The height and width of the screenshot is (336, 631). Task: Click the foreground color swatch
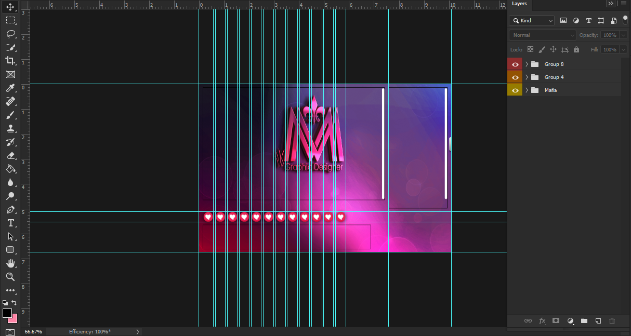click(x=7, y=314)
